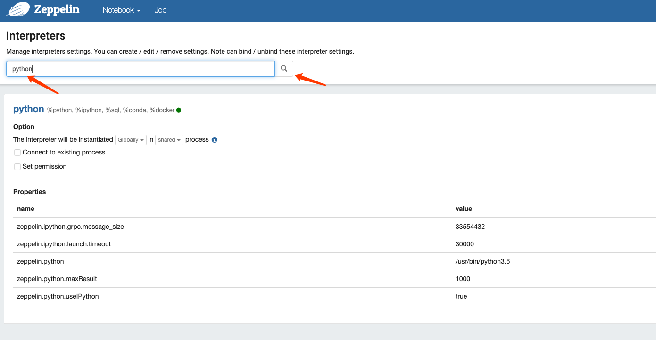The image size is (656, 340).
Task: Focus the interpreter search field
Action: click(141, 69)
